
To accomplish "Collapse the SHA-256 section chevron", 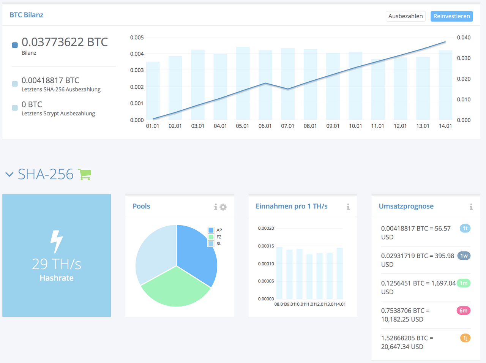I will pos(9,175).
